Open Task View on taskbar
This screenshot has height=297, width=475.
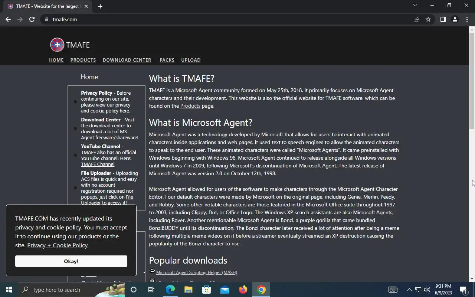tap(151, 290)
